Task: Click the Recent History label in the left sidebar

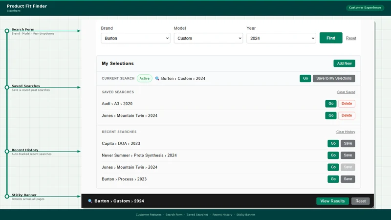Action: [x=25, y=150]
